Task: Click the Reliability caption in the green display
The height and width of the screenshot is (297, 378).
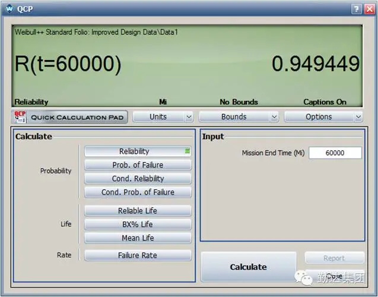Action: pos(31,102)
